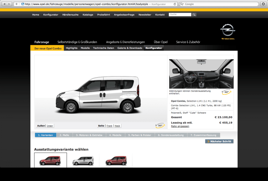Open the browser downloads button
268x181 pixels.
(263, 4)
